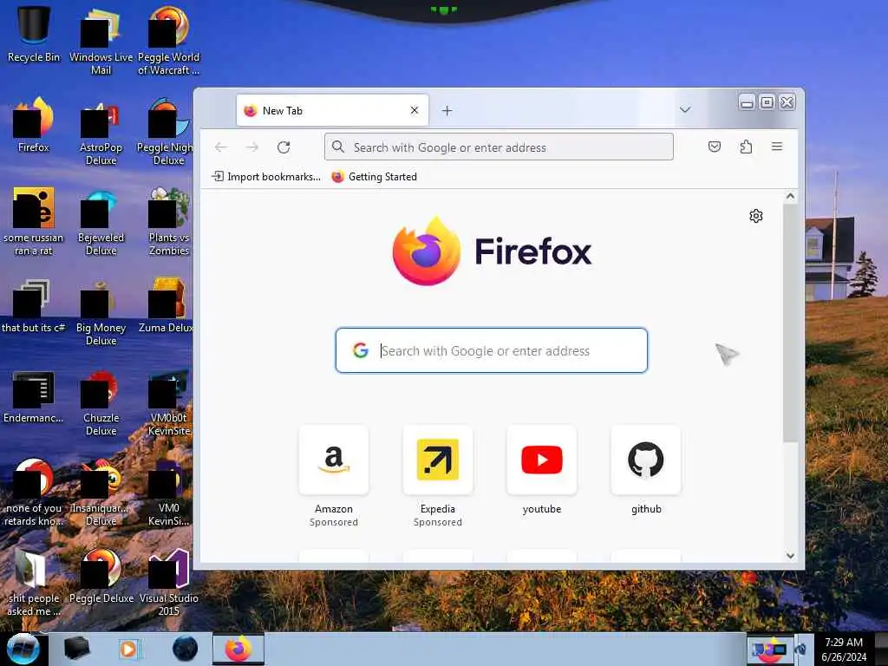Click the scrollbar down arrow in Firefox
Image resolution: width=888 pixels, height=666 pixels.
tap(790, 556)
